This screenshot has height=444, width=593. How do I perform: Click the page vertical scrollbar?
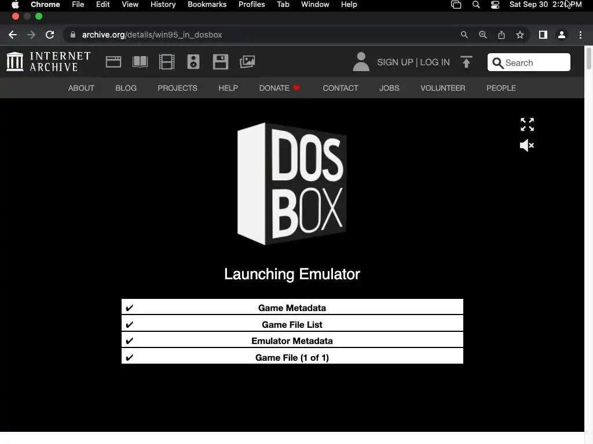click(589, 58)
